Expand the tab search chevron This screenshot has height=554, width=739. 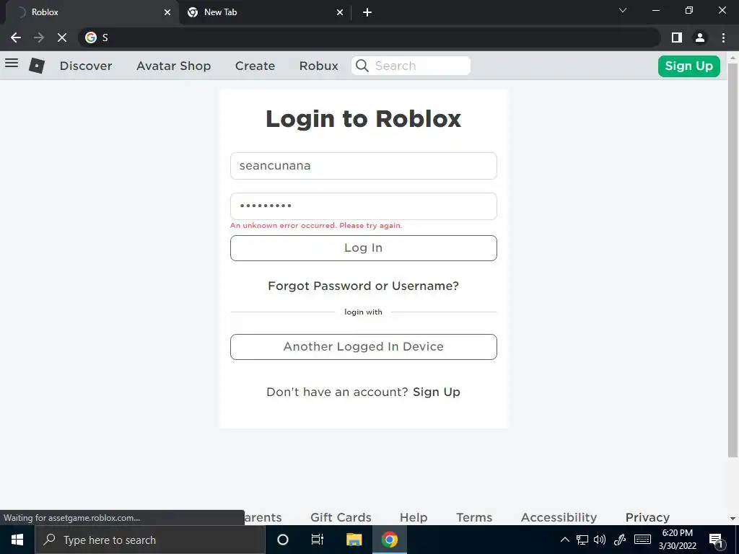click(x=623, y=10)
